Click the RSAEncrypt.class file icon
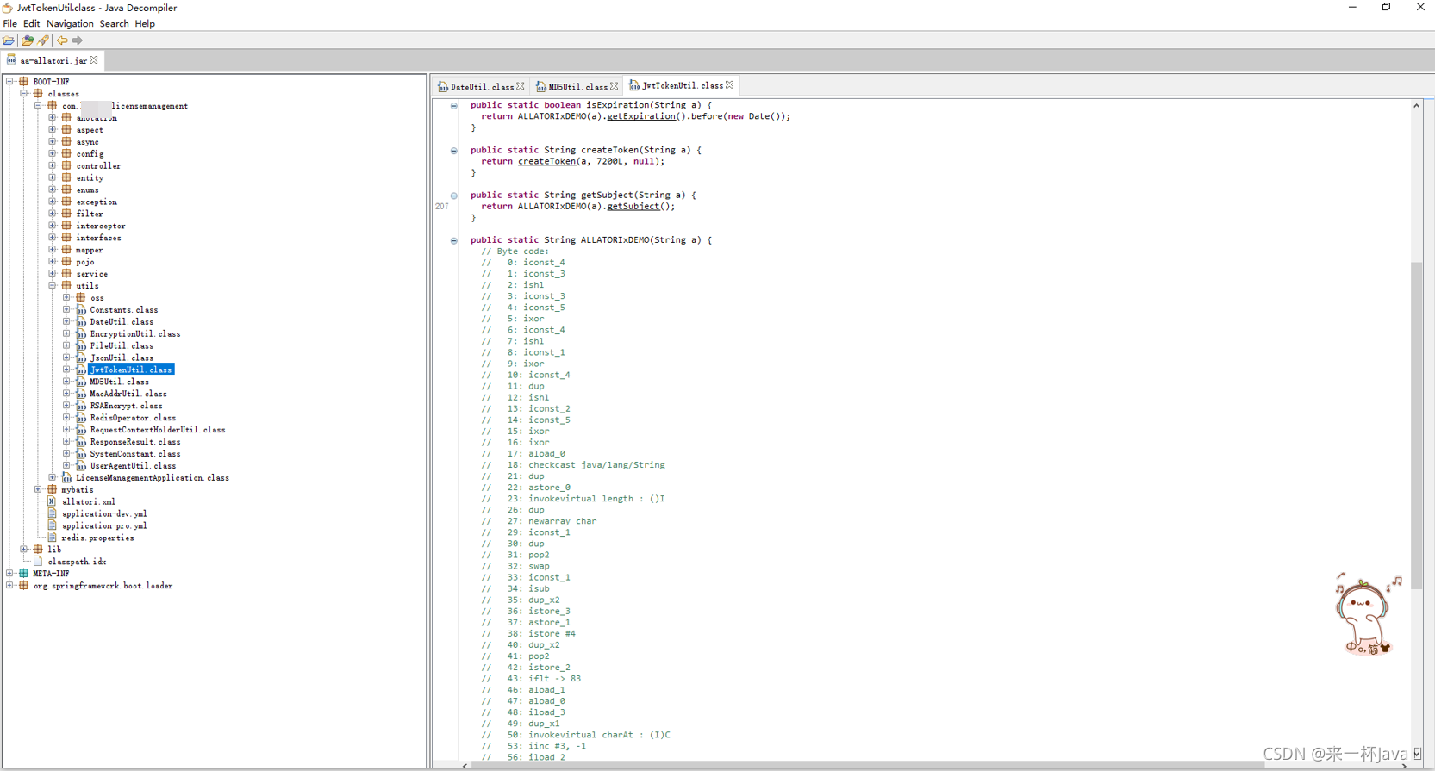1435x771 pixels. click(81, 406)
